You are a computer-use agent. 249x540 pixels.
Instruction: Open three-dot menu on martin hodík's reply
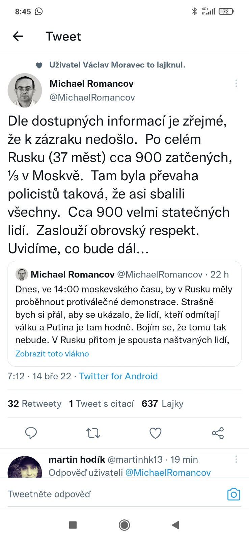click(x=236, y=459)
